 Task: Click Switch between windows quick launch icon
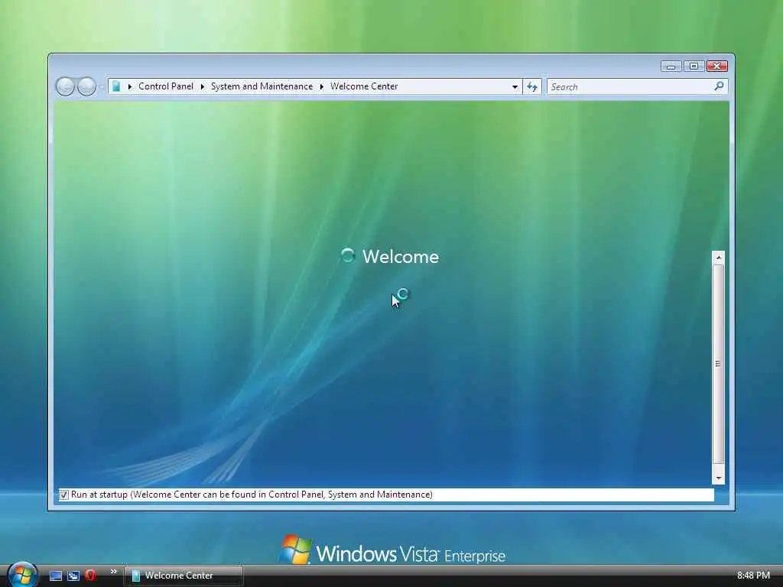73,576
